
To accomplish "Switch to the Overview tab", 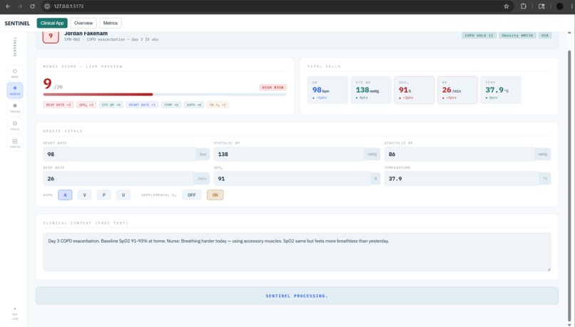I will [x=83, y=23].
